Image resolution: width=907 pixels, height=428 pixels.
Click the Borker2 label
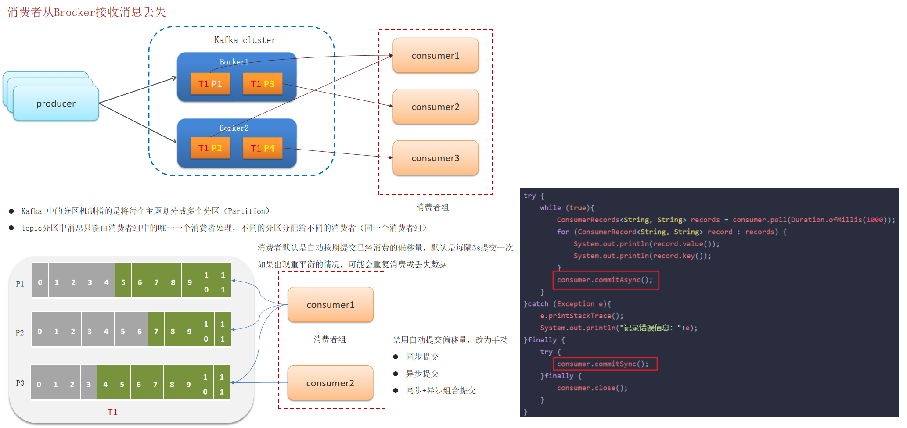pyautogui.click(x=234, y=128)
